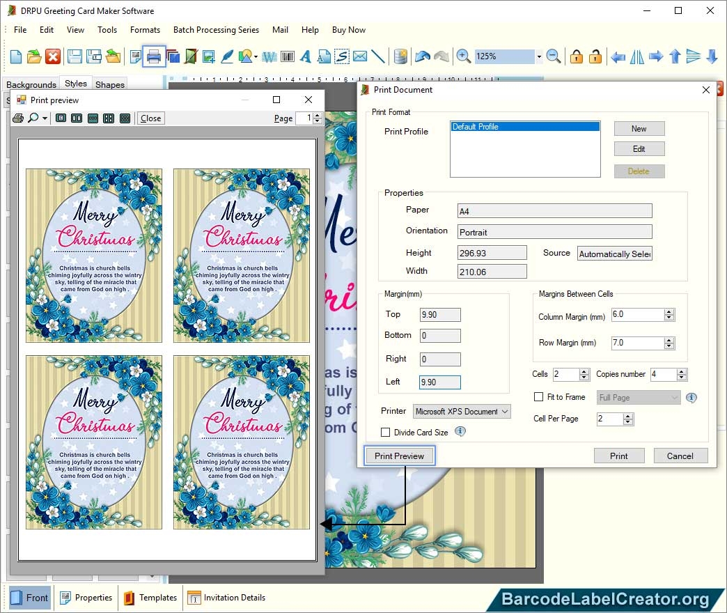Viewport: 727px width, 613px height.
Task: Click the Print icon in main toolbar
Action: 154,56
